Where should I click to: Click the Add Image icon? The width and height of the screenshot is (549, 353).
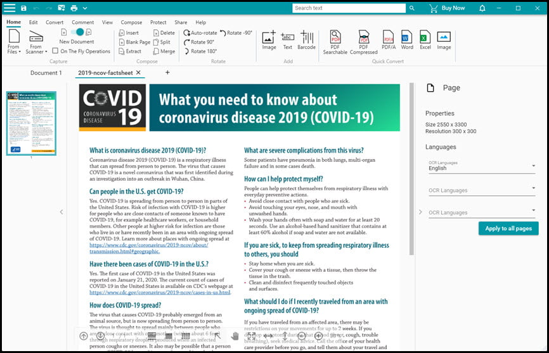(269, 40)
